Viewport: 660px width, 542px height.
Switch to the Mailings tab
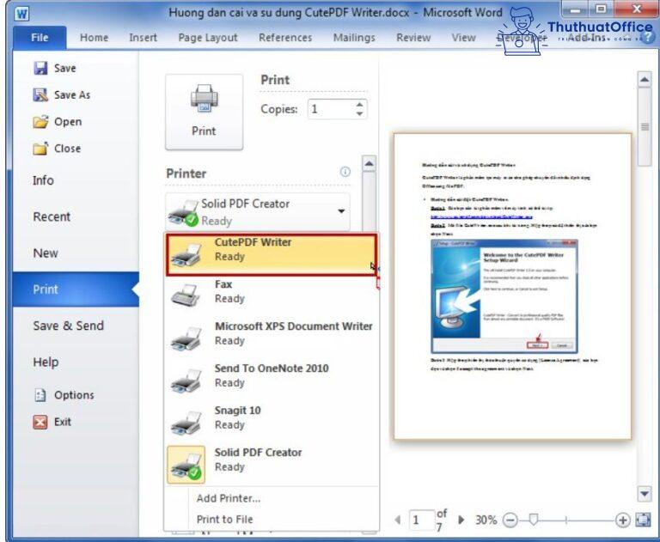click(x=354, y=38)
